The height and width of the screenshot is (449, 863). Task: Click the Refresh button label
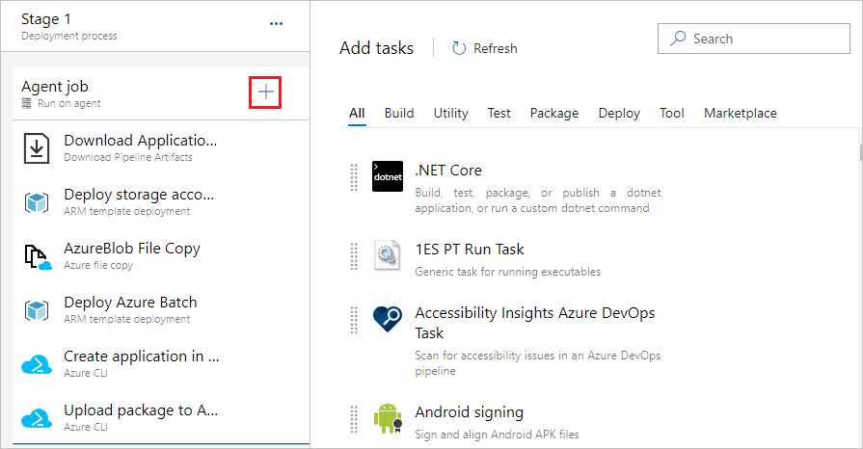tap(496, 48)
